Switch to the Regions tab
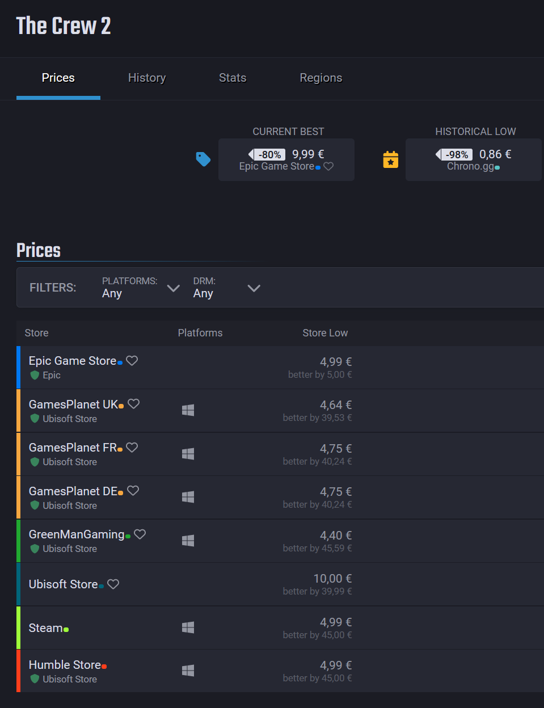This screenshot has width=544, height=708. coord(321,78)
